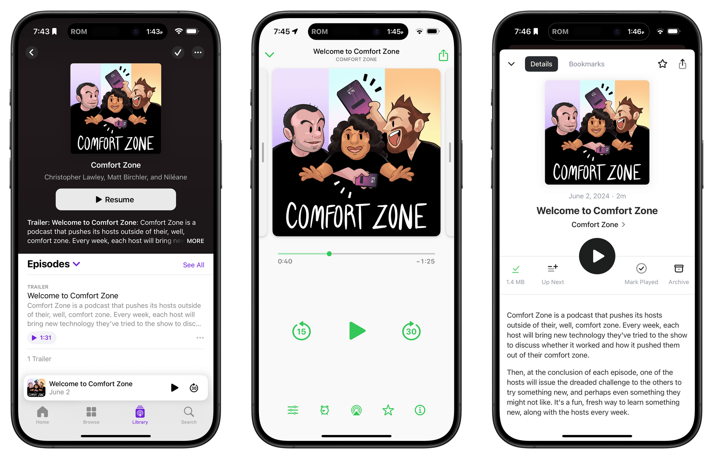Image resolution: width=713 pixels, height=459 pixels.
Task: Select the Bookmarks tab
Action: pos(586,64)
